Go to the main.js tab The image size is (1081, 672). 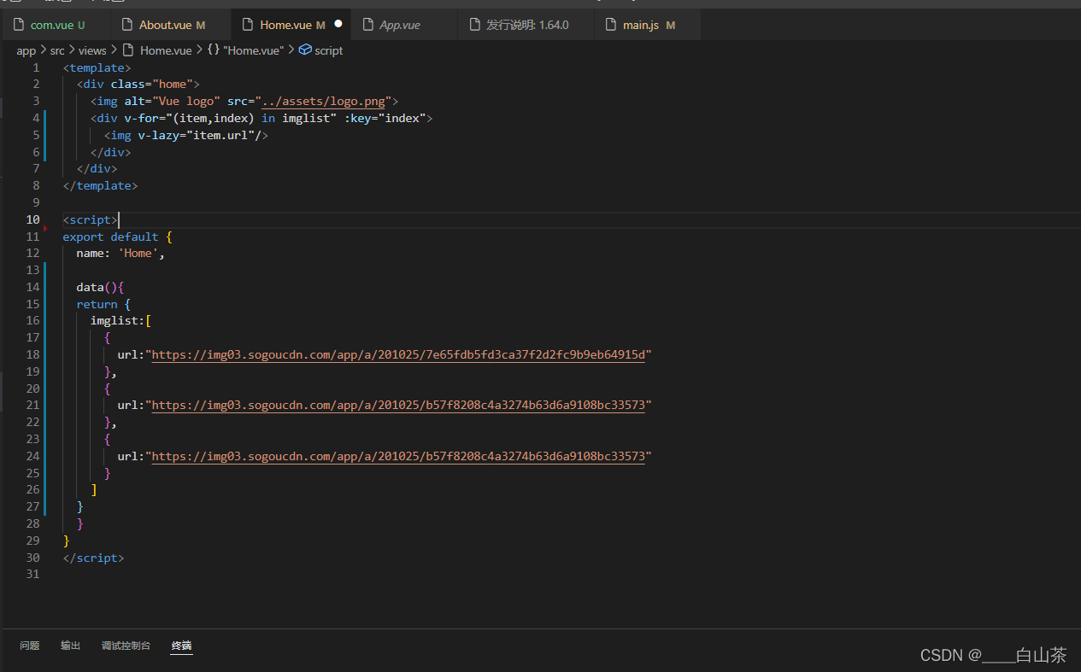pyautogui.click(x=648, y=25)
